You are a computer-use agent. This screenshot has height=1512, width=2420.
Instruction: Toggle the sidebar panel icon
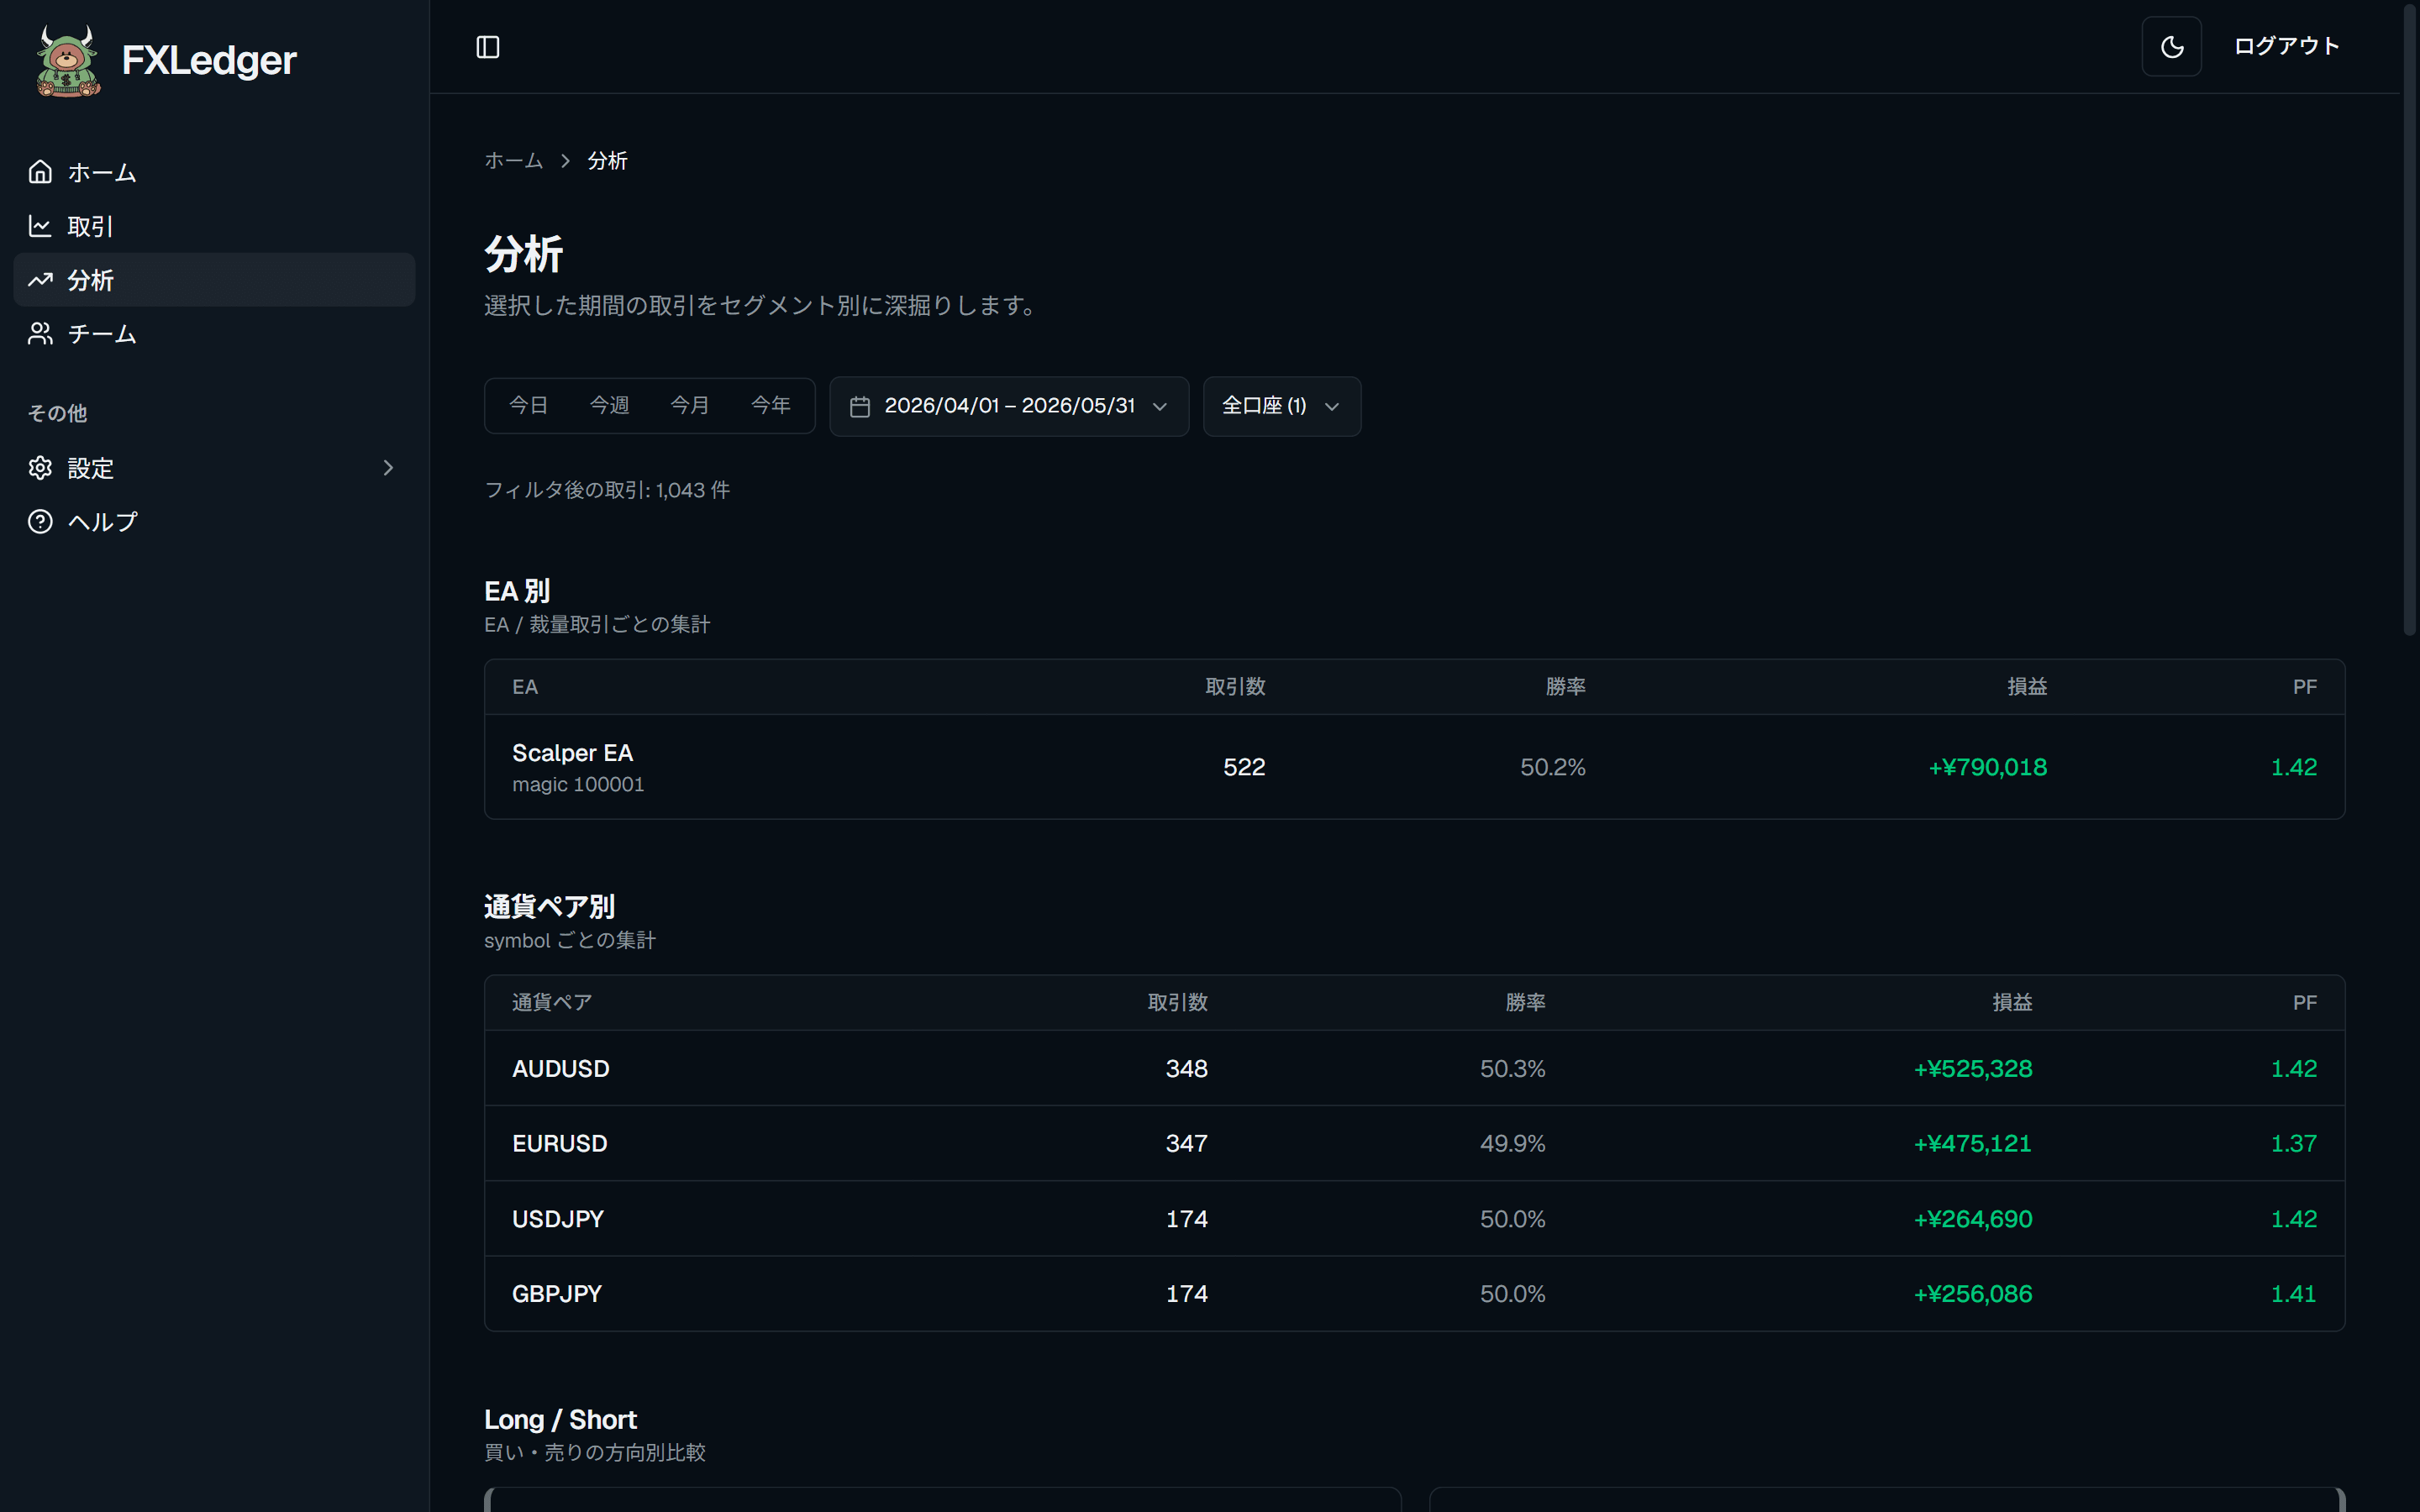click(x=488, y=47)
